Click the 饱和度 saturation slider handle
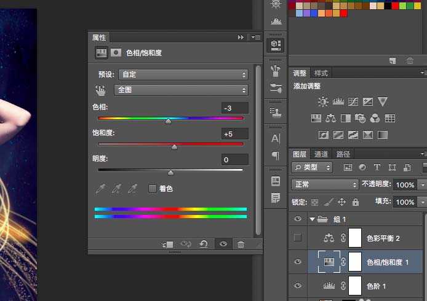 pos(174,147)
